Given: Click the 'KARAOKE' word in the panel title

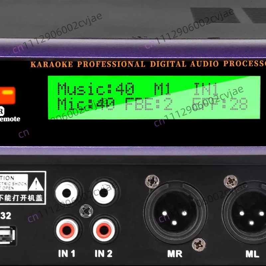Looking at the screenshot, I should tap(52, 65).
